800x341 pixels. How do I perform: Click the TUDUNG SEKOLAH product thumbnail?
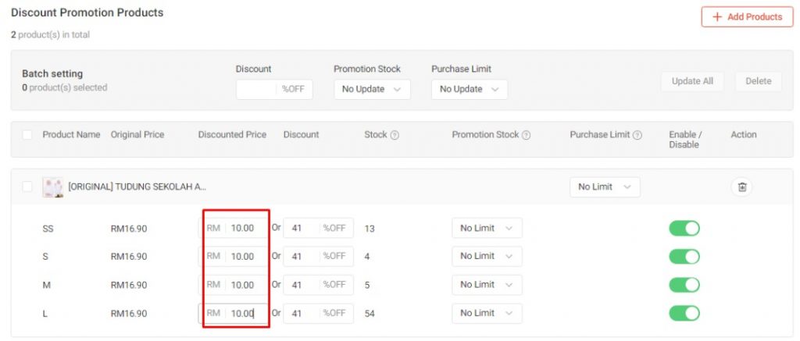coord(52,187)
